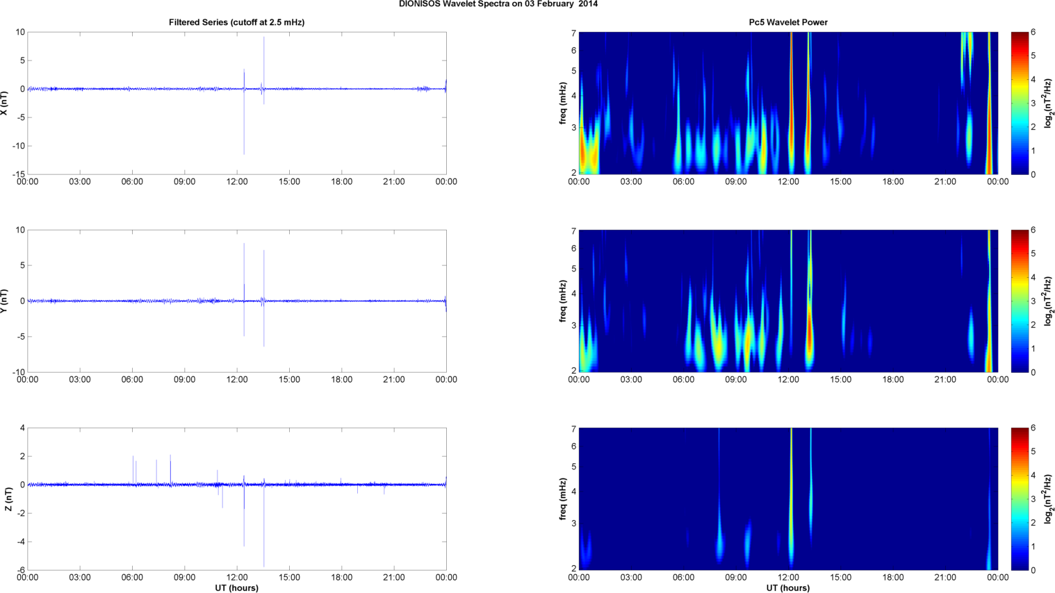Click the 'Z (nT)' axis label
Viewport: 1055px width, 593px height.
coord(8,499)
